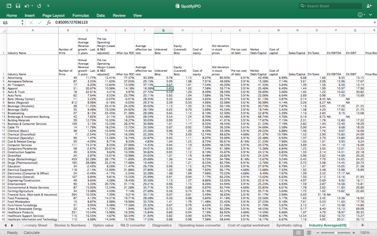Viewport: 377px width, 236px height.
Task: Switch to the Data ribbon tab
Action: click(x=100, y=15)
